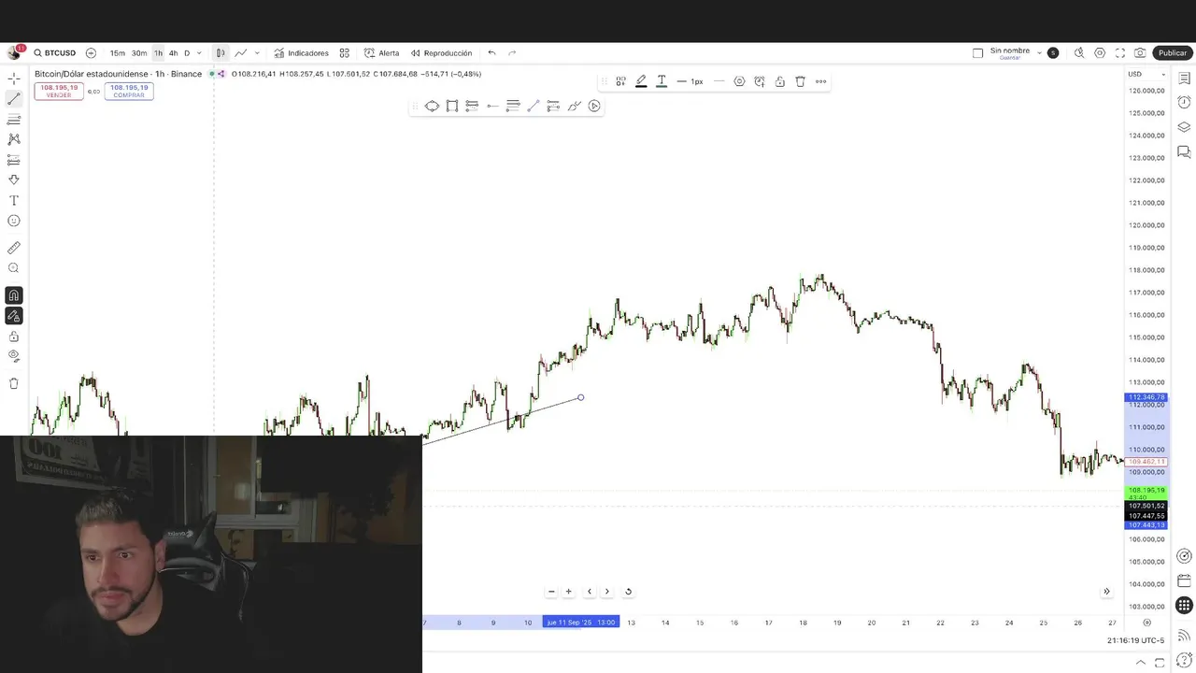Image resolution: width=1196 pixels, height=673 pixels.
Task: Switch to 15m timeframe
Action: point(118,53)
